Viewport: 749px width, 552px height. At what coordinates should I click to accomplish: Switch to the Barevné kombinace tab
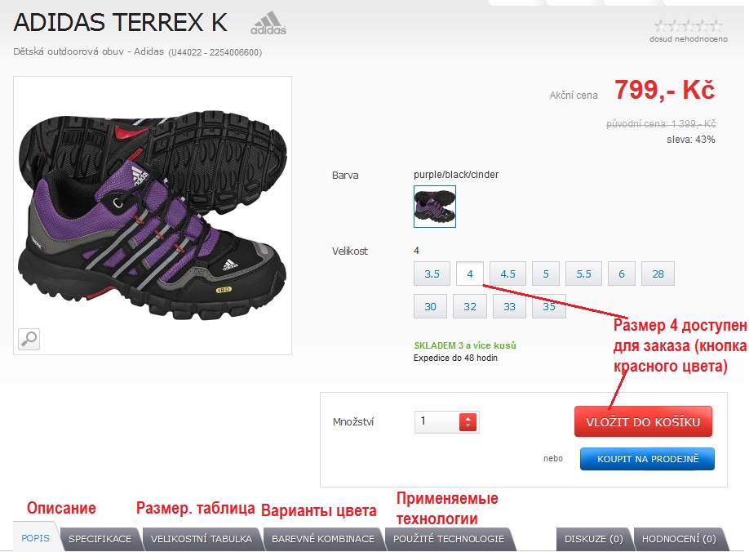click(x=323, y=539)
